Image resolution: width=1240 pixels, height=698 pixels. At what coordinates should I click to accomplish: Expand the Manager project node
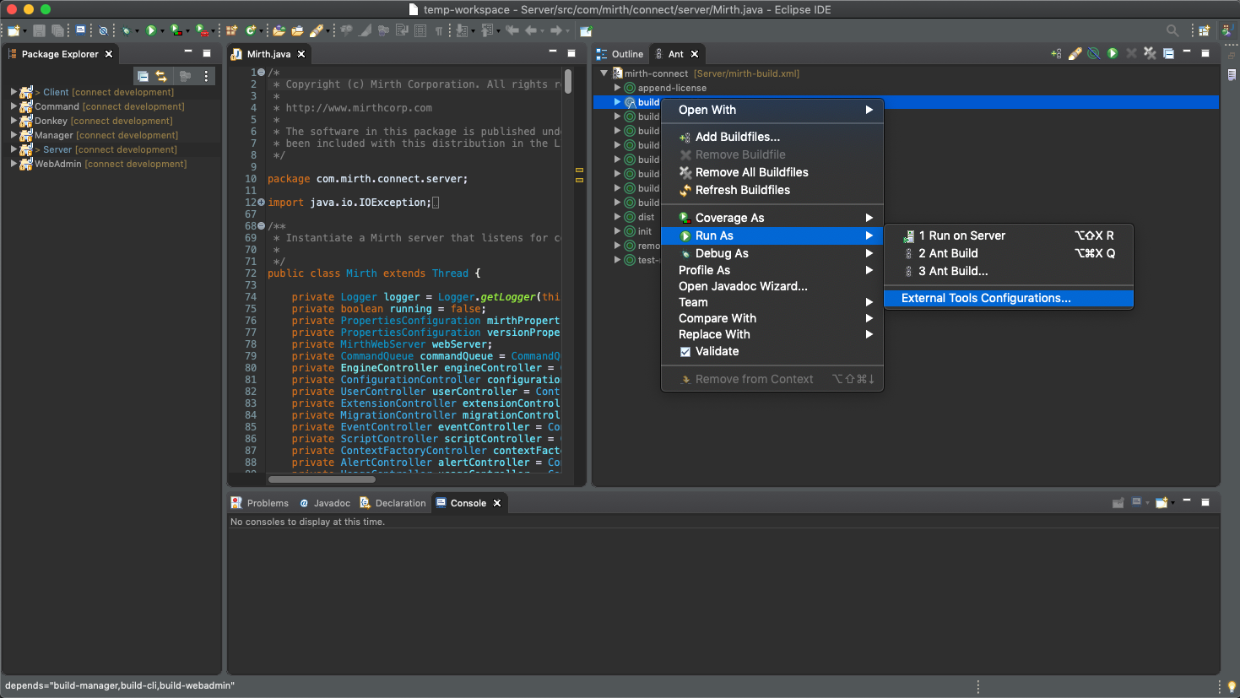(x=14, y=135)
